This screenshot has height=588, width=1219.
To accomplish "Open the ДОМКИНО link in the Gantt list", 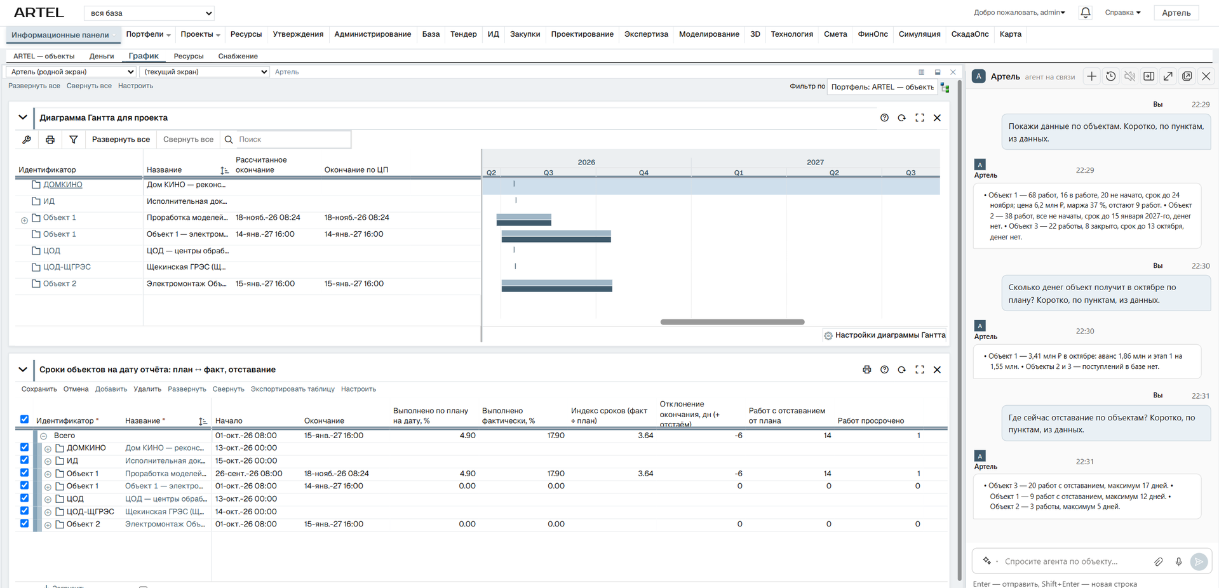I will point(63,185).
